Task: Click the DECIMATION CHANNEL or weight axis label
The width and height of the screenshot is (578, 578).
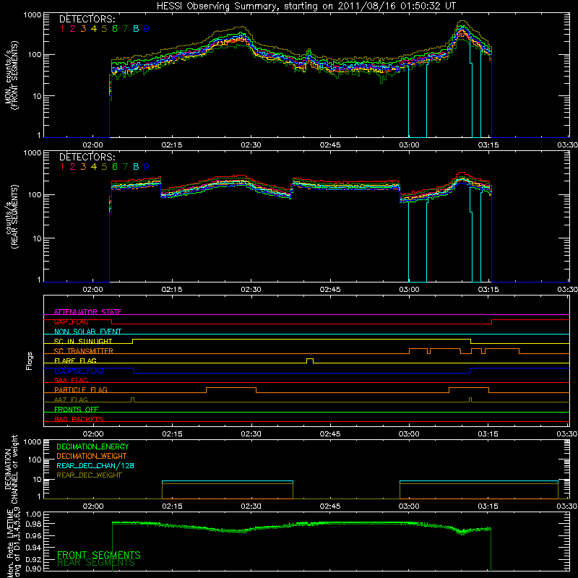Action: 11,469
